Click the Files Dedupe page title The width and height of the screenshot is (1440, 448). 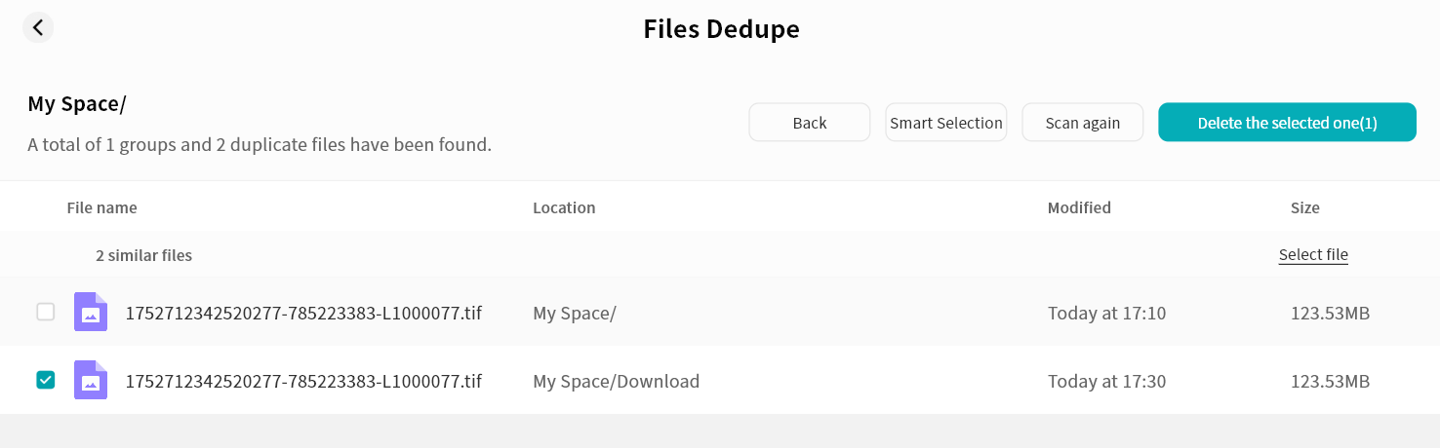[x=721, y=29]
